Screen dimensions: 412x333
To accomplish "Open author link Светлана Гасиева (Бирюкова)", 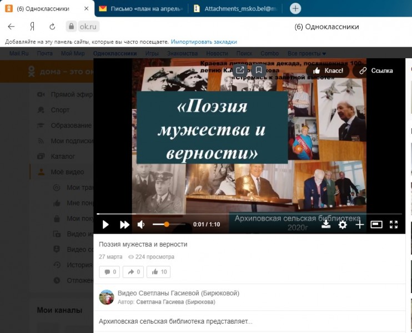I will pyautogui.click(x=175, y=302).
